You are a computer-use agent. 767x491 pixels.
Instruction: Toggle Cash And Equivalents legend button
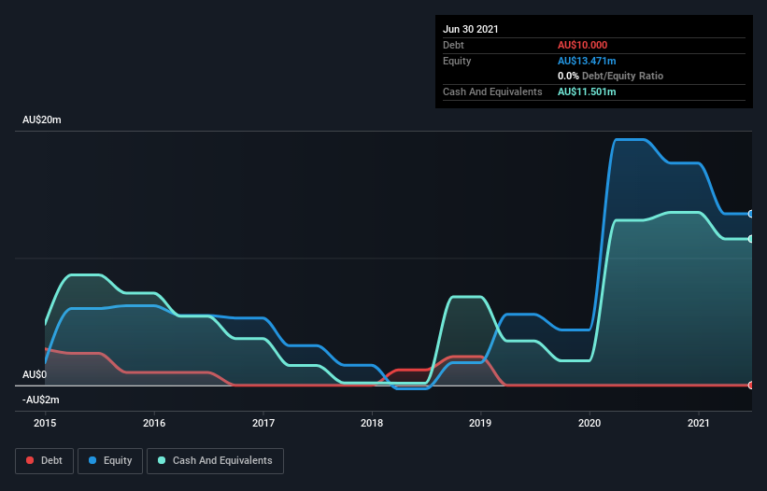pos(215,461)
